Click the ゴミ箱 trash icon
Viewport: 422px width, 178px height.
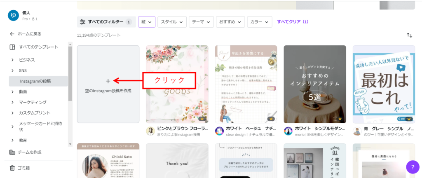[12, 168]
